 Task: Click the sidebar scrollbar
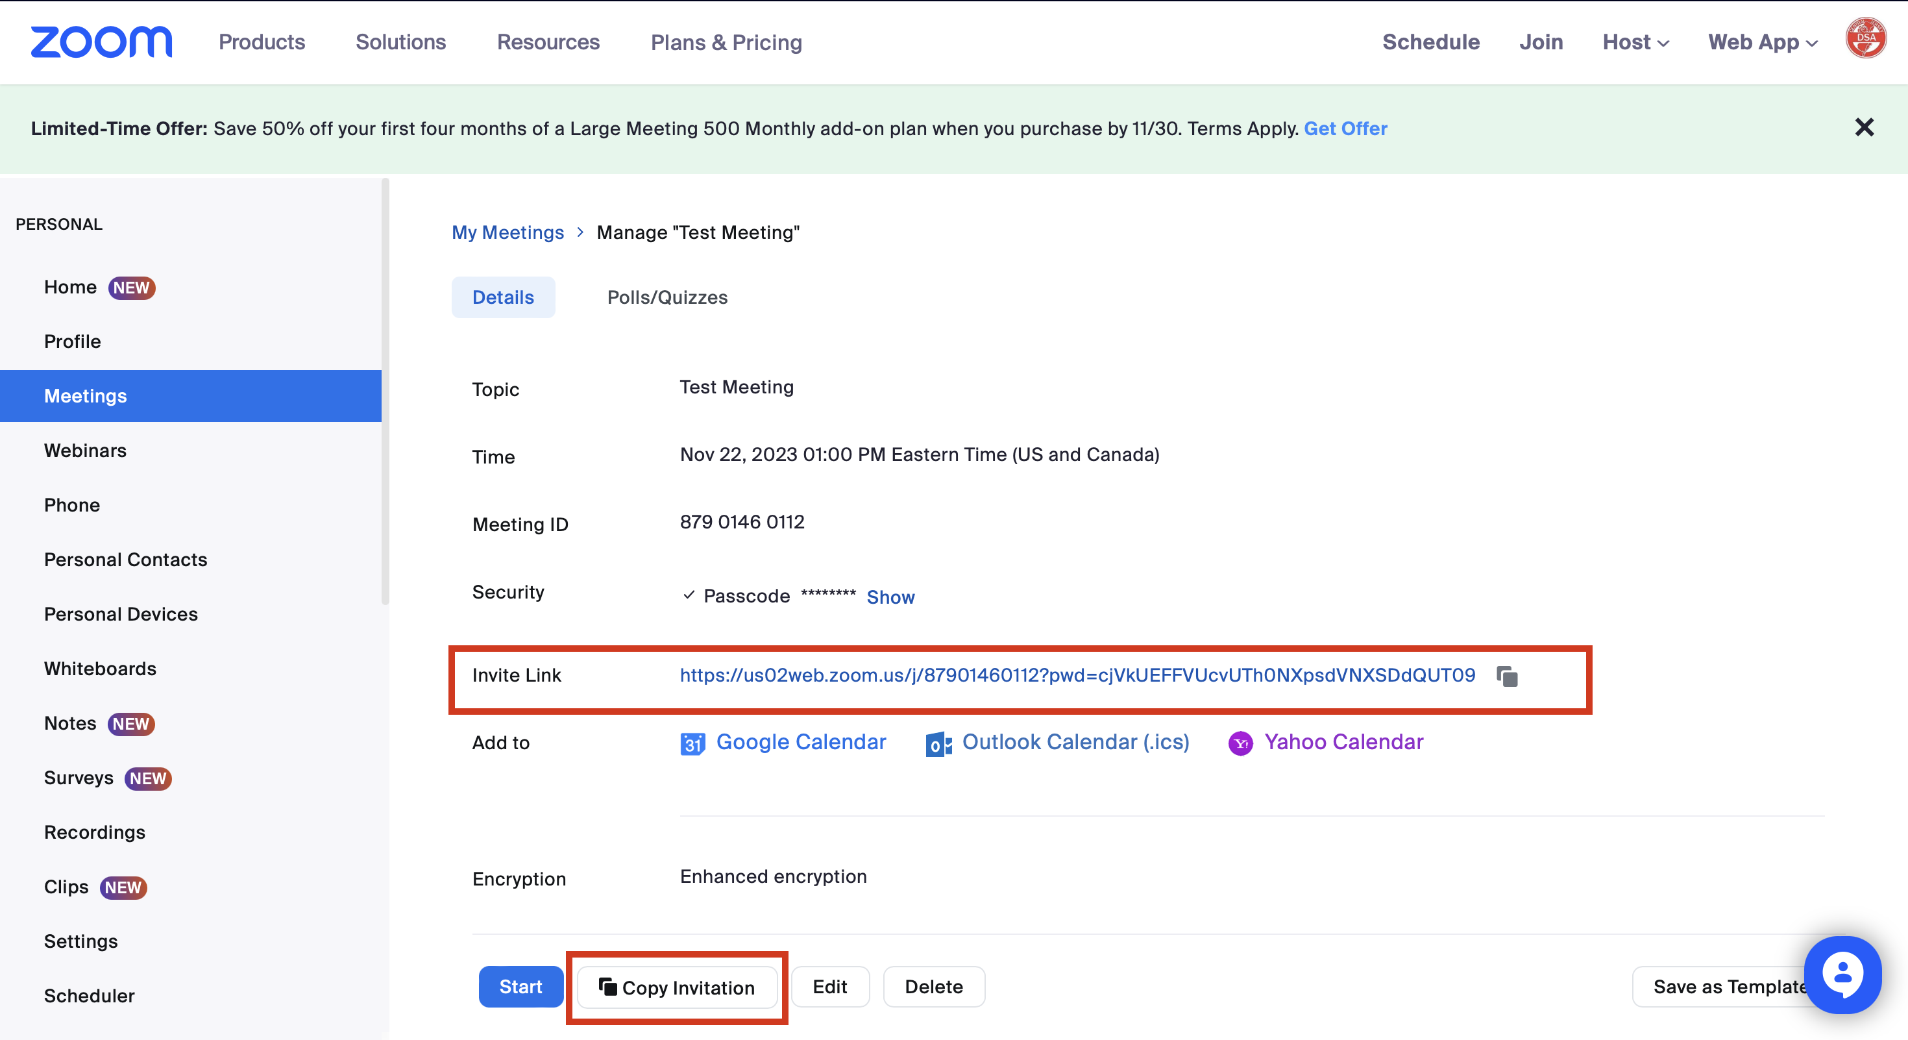pos(384,393)
